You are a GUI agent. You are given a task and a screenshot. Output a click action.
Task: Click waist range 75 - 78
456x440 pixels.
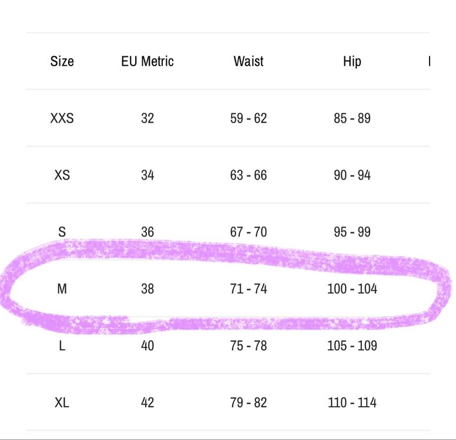coord(249,346)
